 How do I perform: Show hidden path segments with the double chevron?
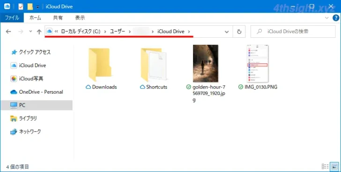coord(56,31)
